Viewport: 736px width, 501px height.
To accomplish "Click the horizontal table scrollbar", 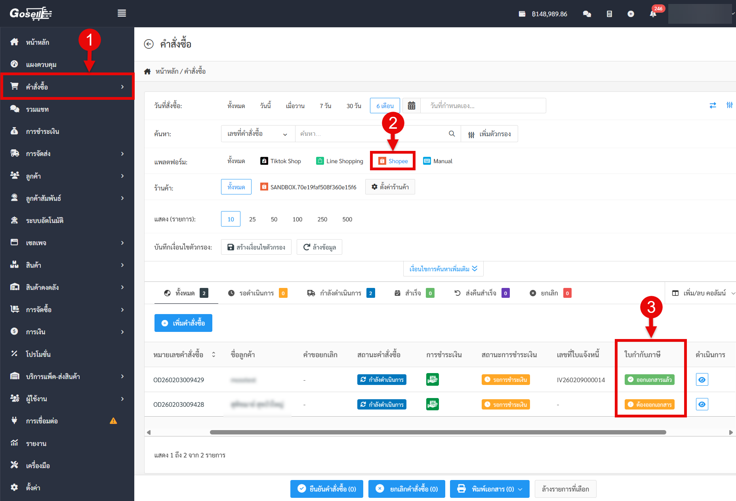I will coord(438,432).
